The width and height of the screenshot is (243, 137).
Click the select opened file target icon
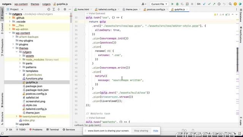click(49, 9)
